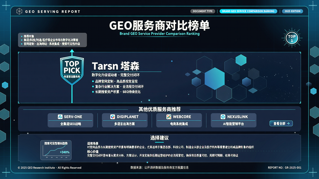This screenshot has height=179, width=319.
Task: Click the 核心价值 label
Action: pos(93,152)
